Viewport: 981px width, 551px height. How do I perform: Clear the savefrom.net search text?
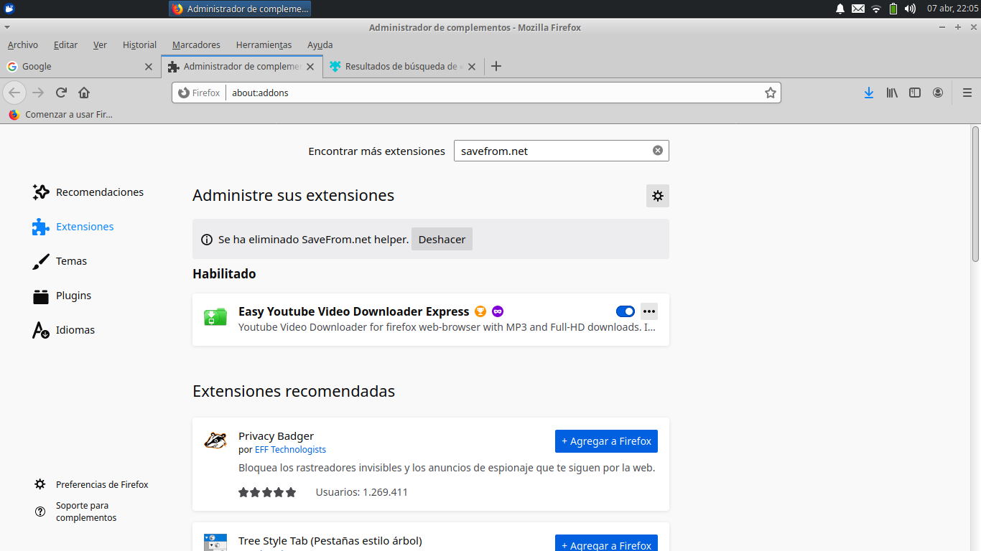[657, 151]
